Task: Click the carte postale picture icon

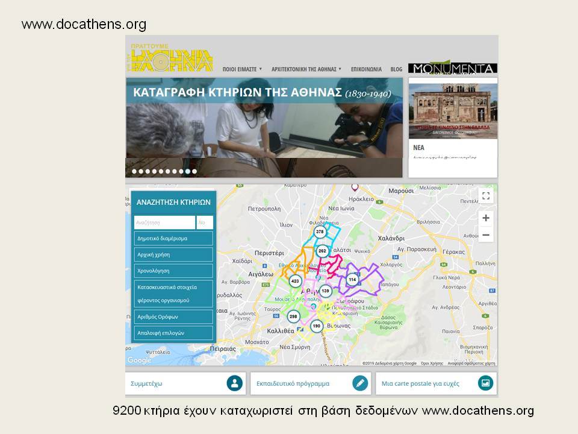Action: click(485, 383)
